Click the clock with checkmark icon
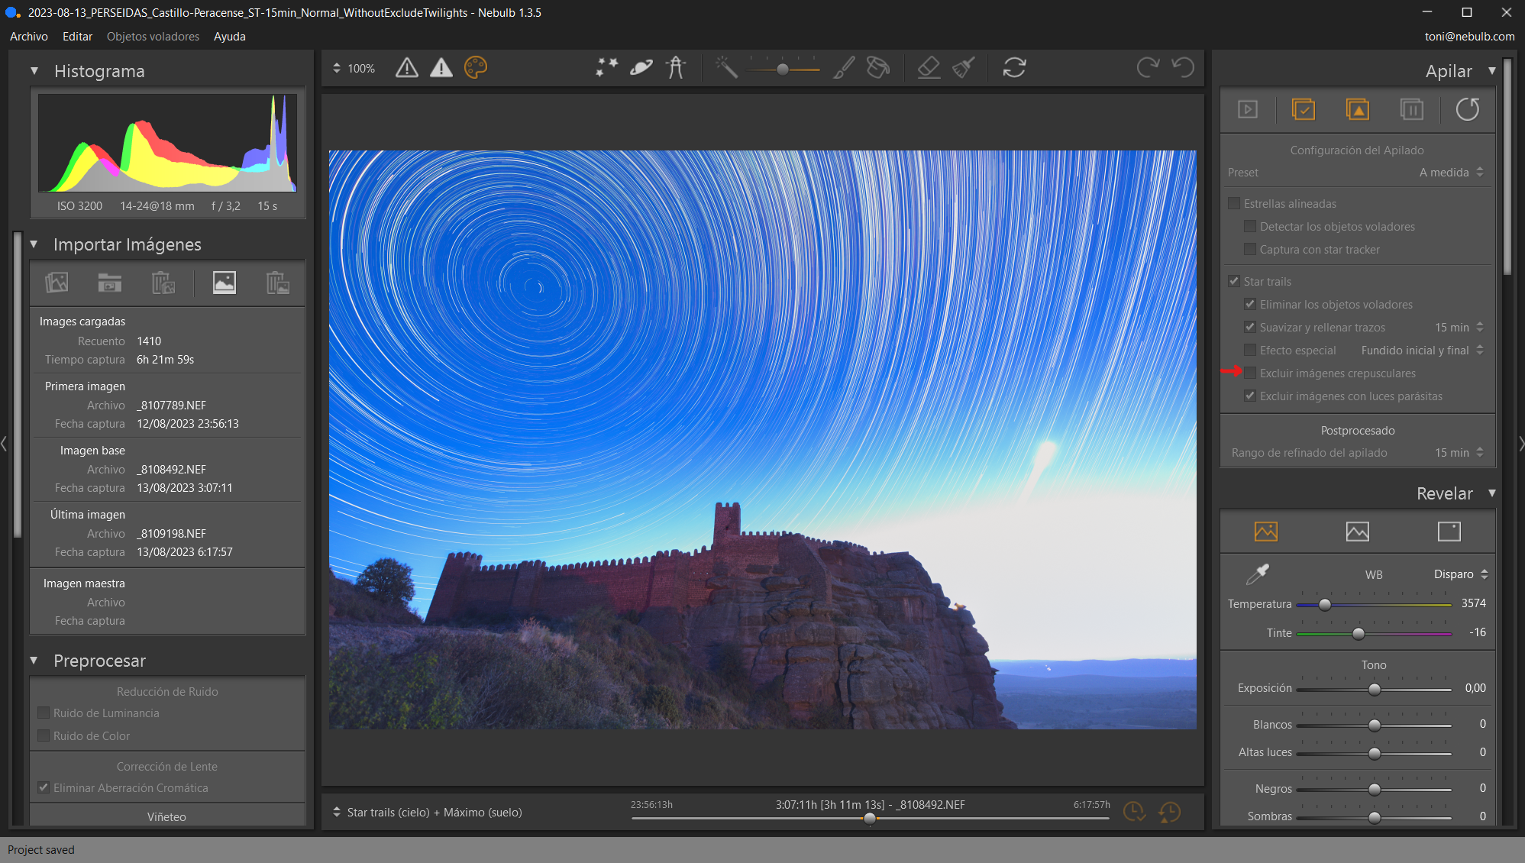 1134,812
